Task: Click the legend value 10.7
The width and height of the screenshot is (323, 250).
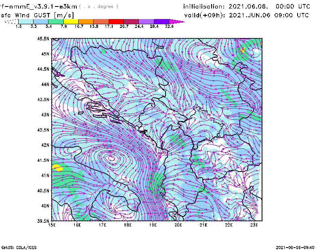Action: click(x=79, y=26)
